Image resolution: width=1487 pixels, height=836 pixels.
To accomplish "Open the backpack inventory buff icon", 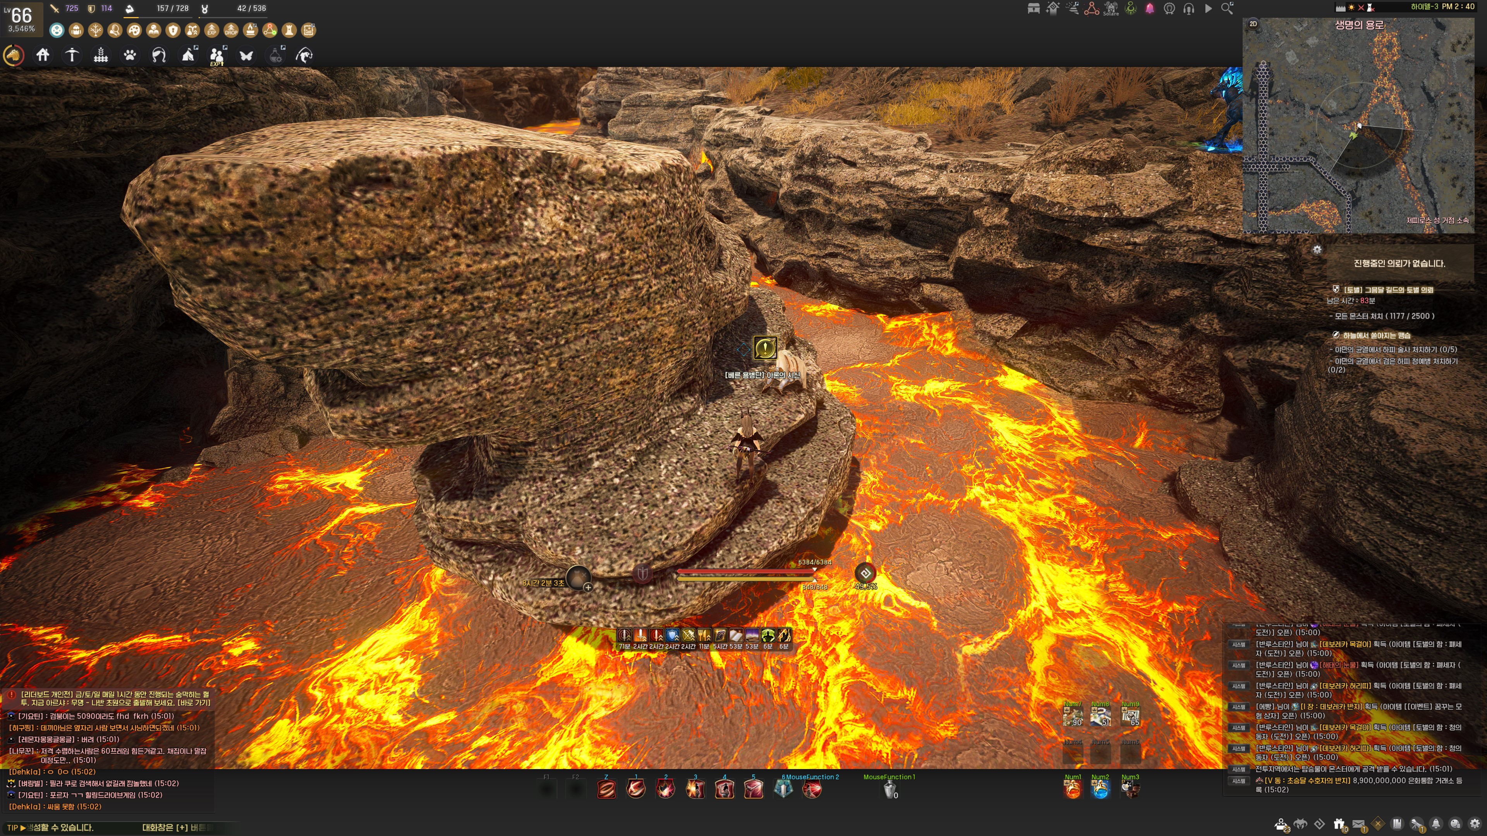I will [x=76, y=30].
